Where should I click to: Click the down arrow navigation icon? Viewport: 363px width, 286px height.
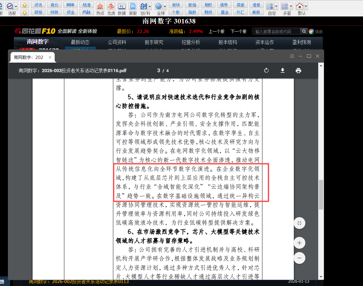click(x=24, y=13)
